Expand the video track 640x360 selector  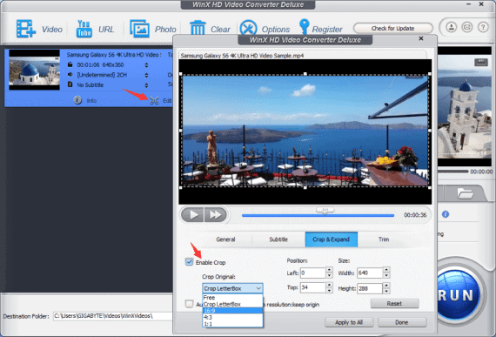pos(146,64)
